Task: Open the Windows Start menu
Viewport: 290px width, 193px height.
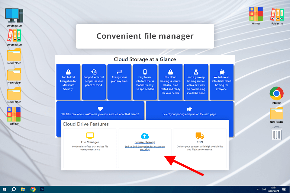Action: [x=5, y=189]
